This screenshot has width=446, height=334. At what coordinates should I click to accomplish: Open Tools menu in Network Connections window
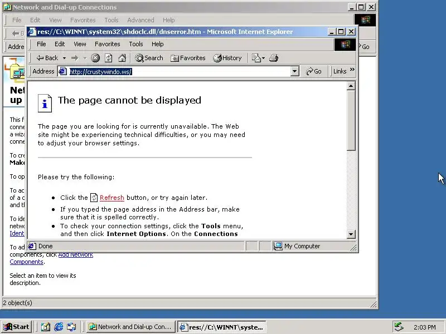pyautogui.click(x=111, y=20)
